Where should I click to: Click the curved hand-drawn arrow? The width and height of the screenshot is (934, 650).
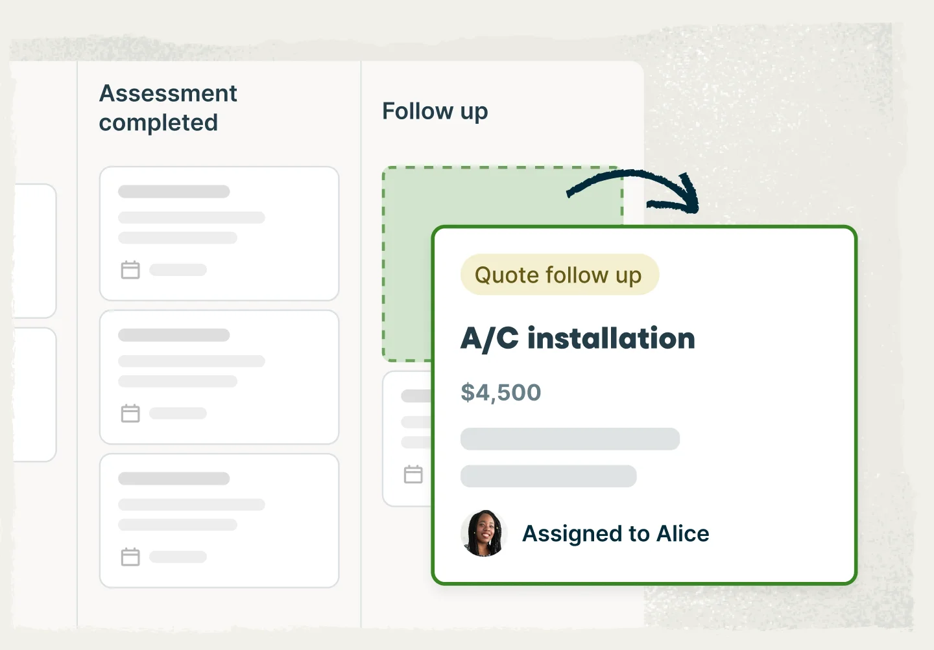click(639, 189)
